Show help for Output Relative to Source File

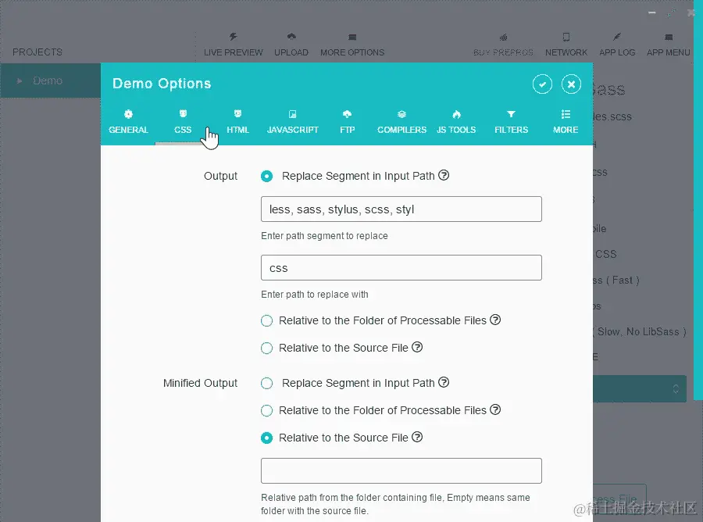(417, 347)
